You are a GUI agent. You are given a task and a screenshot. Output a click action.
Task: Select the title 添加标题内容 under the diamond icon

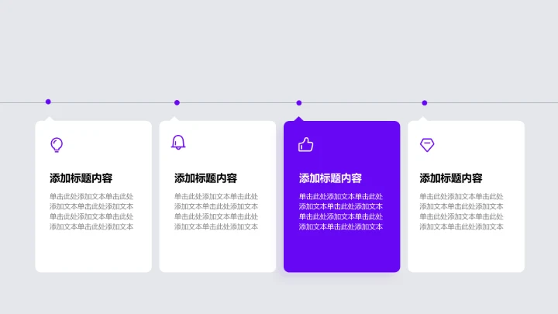[451, 178]
